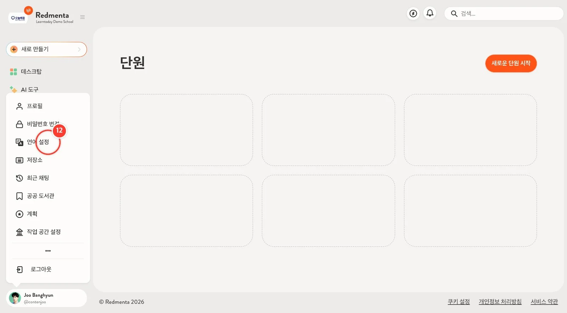This screenshot has width=567, height=313.
Task: Open the 개인정보 처리방침 link
Action: pyautogui.click(x=500, y=302)
